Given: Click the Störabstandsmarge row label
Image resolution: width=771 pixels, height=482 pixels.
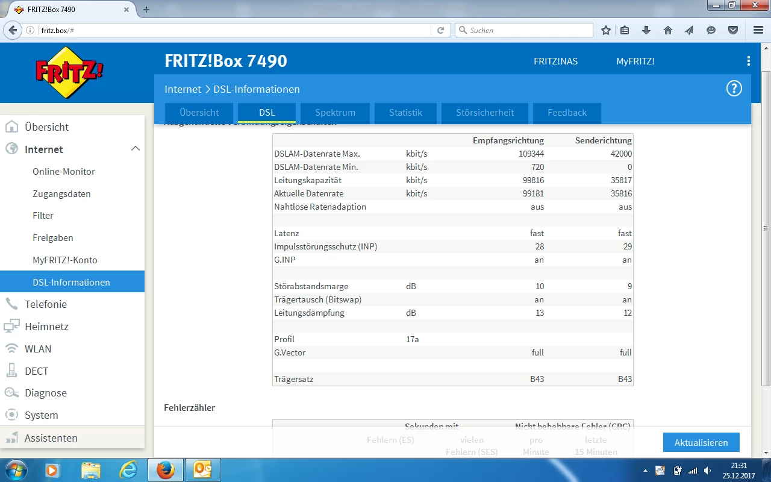Looking at the screenshot, I should click(x=311, y=286).
